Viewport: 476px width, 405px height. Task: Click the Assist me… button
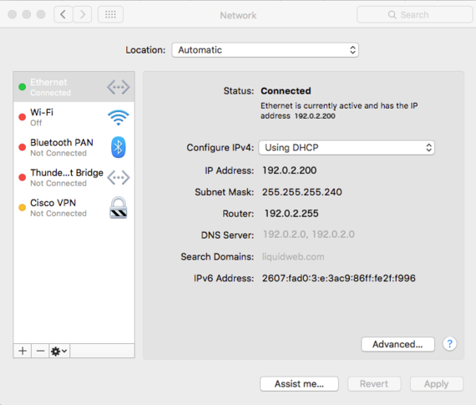(299, 384)
